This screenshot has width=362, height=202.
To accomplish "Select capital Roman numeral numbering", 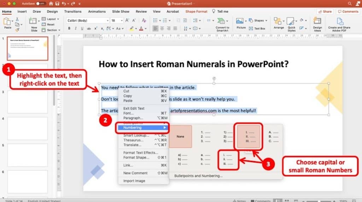I will [249, 136].
